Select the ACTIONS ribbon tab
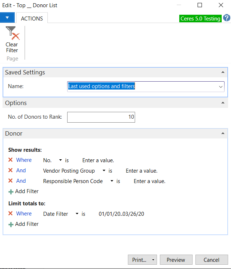231x269 pixels. [32, 18]
